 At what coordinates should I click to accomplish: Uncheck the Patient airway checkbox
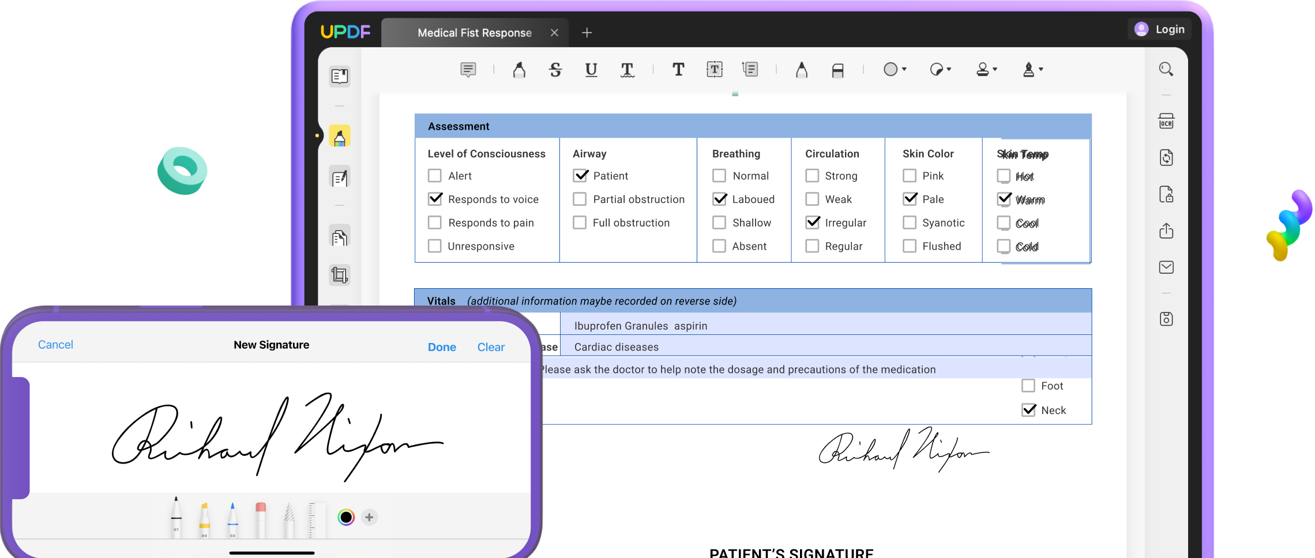pyautogui.click(x=581, y=175)
